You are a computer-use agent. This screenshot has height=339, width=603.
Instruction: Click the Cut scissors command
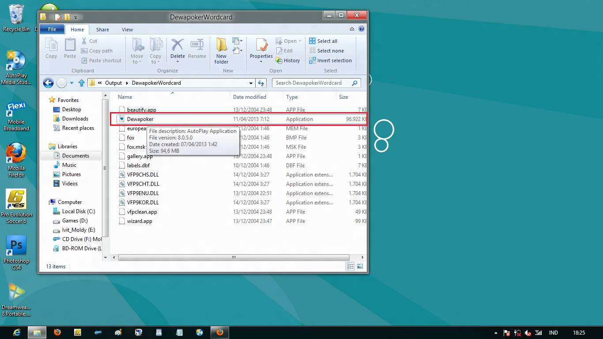pyautogui.click(x=90, y=41)
